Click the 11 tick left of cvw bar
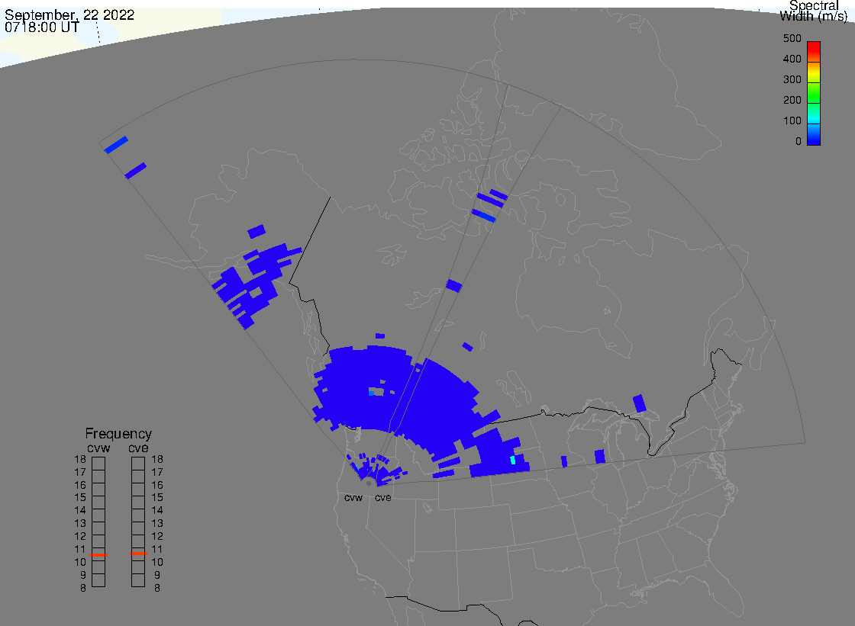 pos(80,549)
